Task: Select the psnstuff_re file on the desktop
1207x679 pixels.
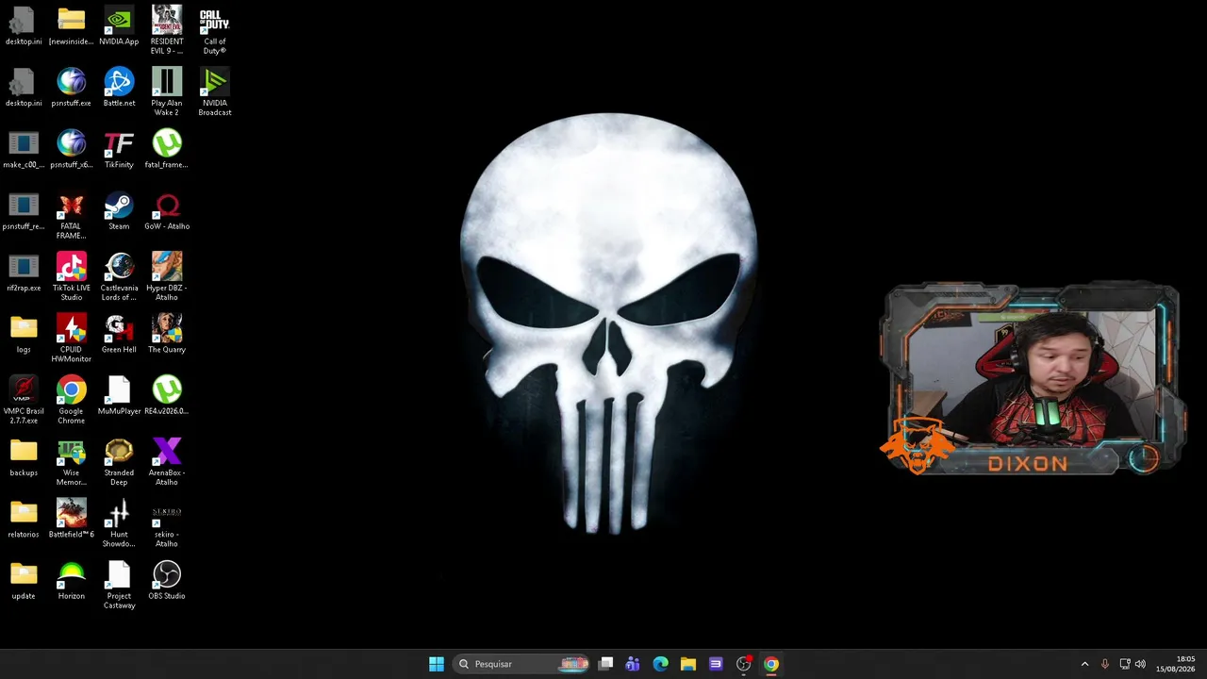Action: click(x=24, y=211)
